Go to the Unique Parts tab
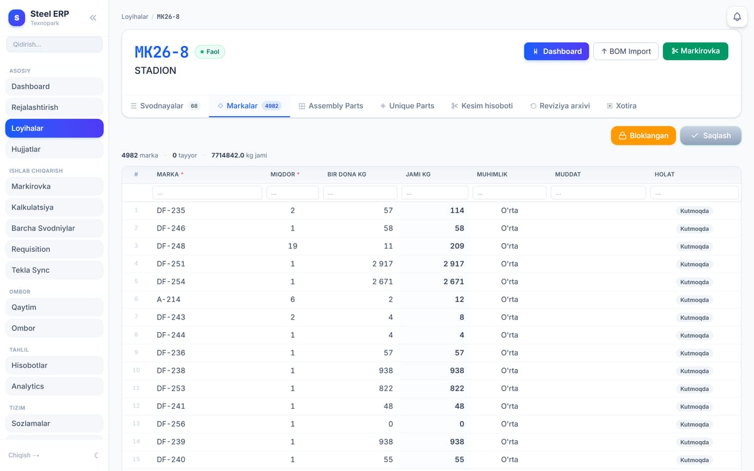 pyautogui.click(x=407, y=106)
